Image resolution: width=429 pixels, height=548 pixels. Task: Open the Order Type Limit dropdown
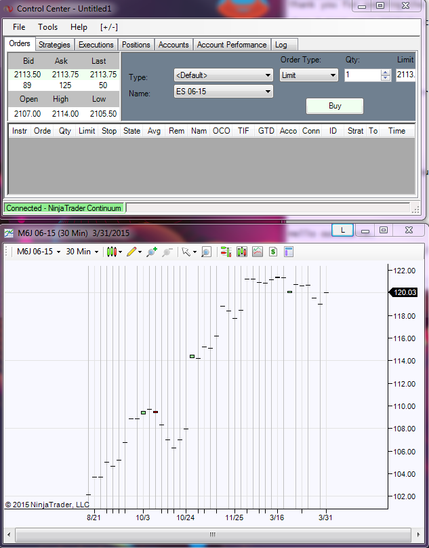[309, 75]
